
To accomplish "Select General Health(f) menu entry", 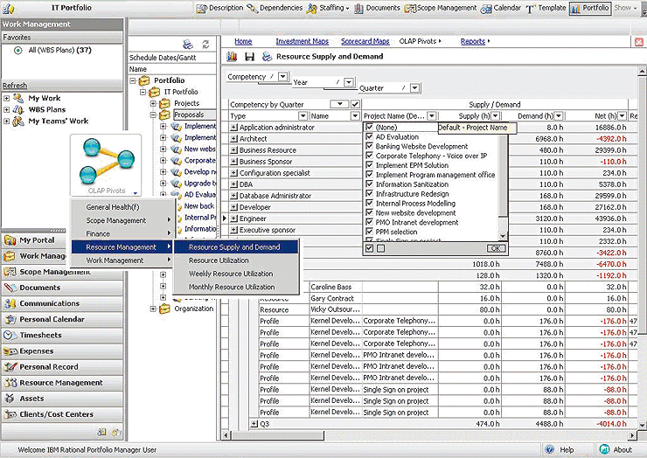I will click(122, 207).
